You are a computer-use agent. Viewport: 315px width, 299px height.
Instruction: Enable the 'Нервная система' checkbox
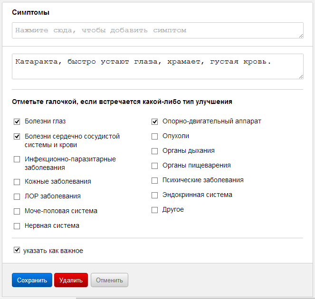tap(17, 226)
